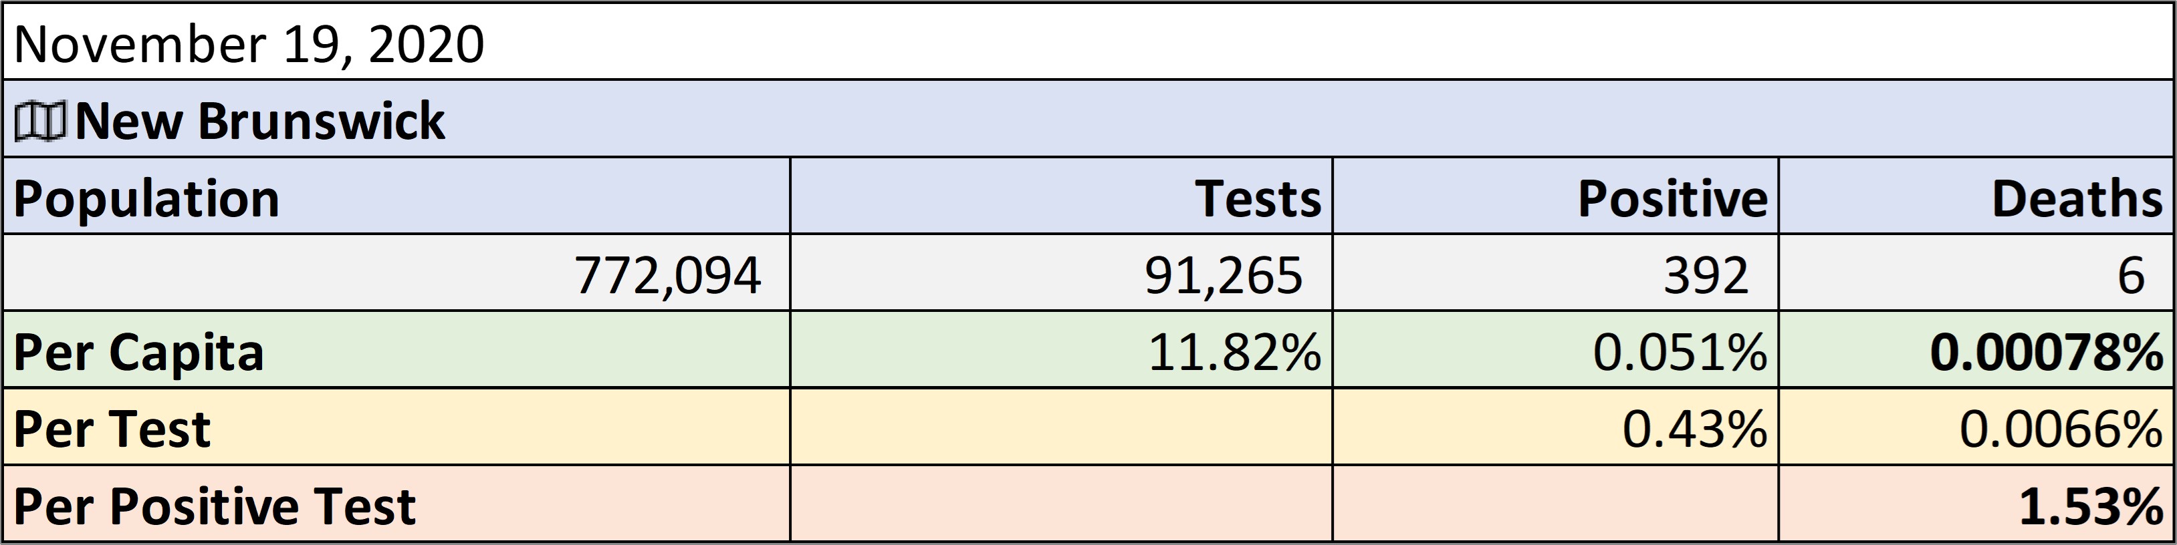The image size is (2177, 545).
Task: Click the map icon beside New Brunswick
Action: 39,122
